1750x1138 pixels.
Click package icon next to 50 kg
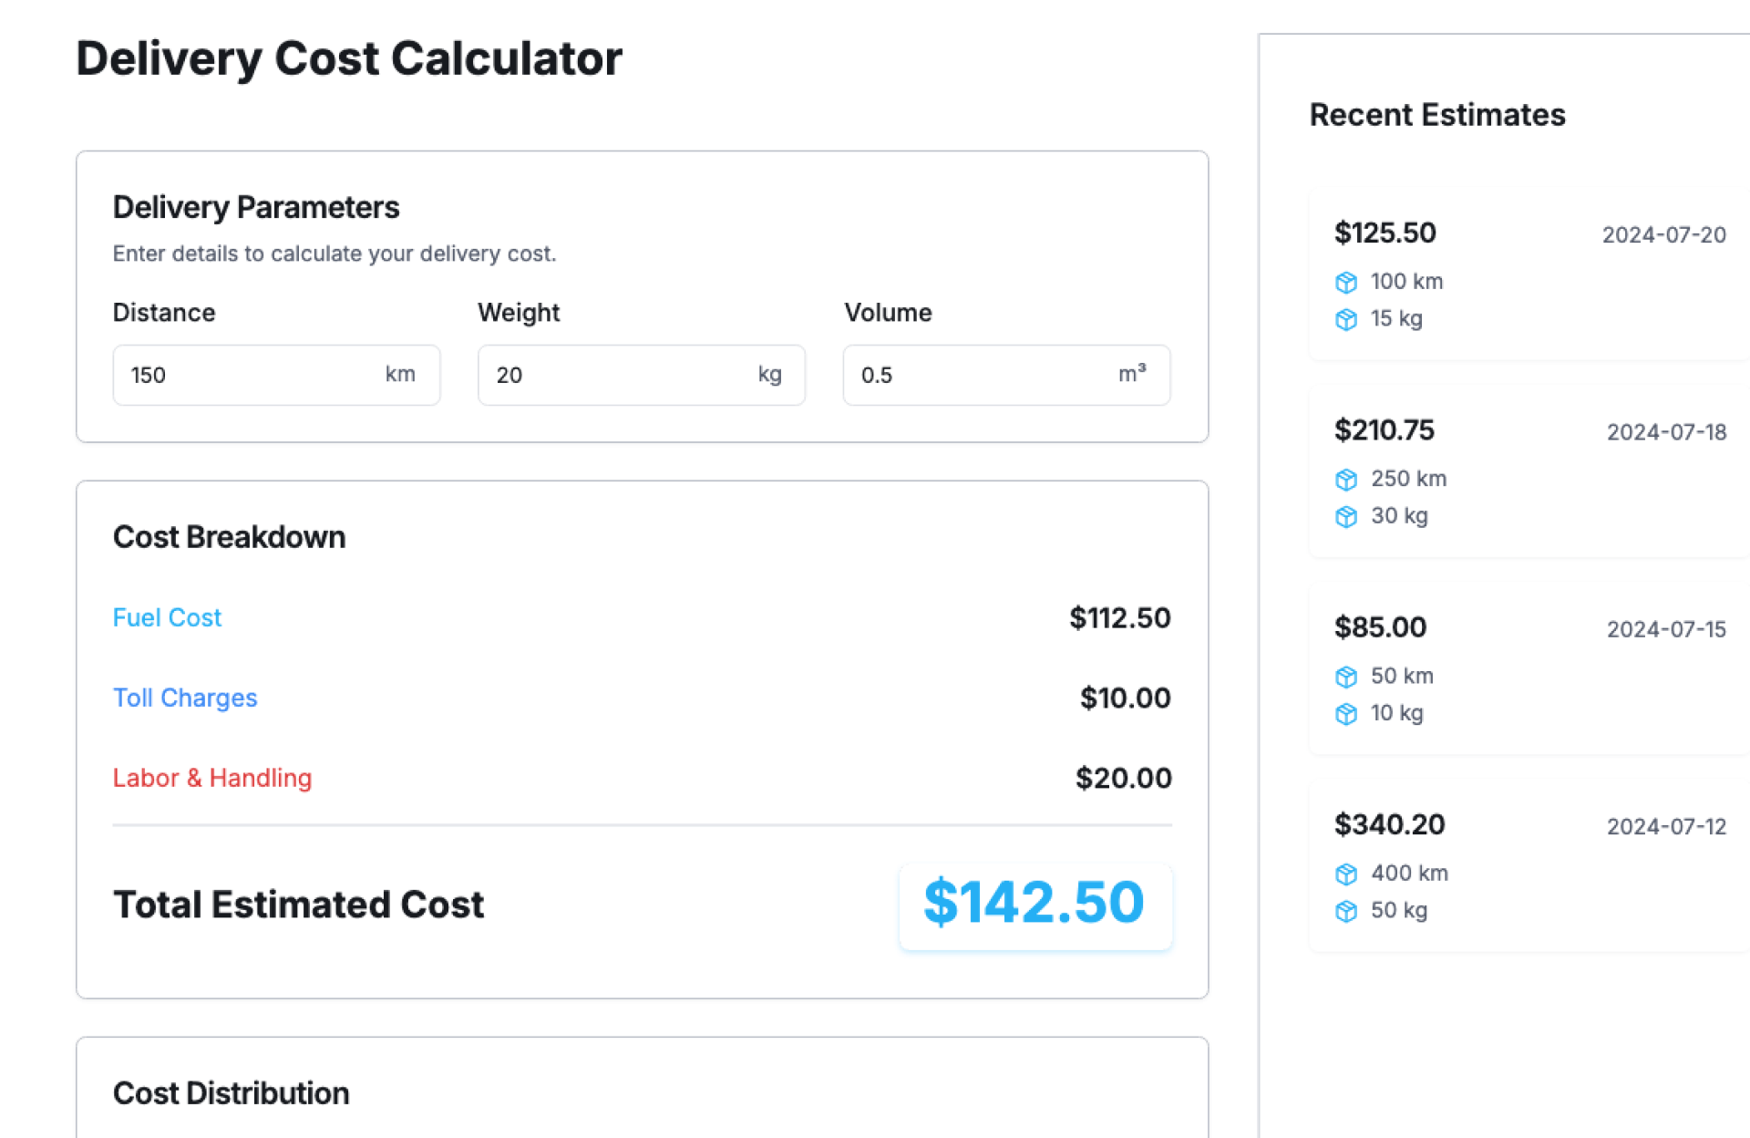(x=1346, y=911)
